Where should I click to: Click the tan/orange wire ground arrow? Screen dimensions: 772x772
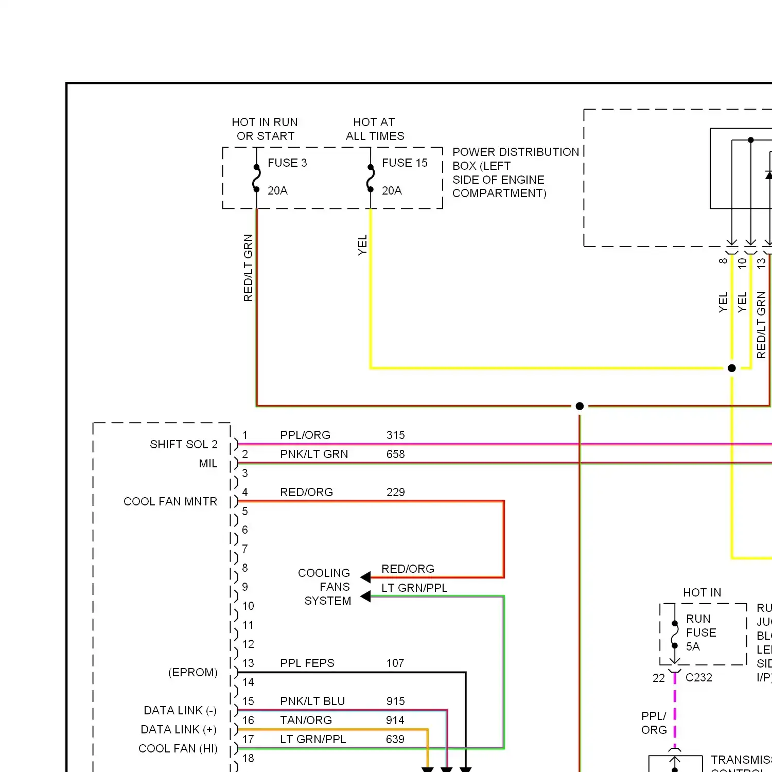coord(427,769)
